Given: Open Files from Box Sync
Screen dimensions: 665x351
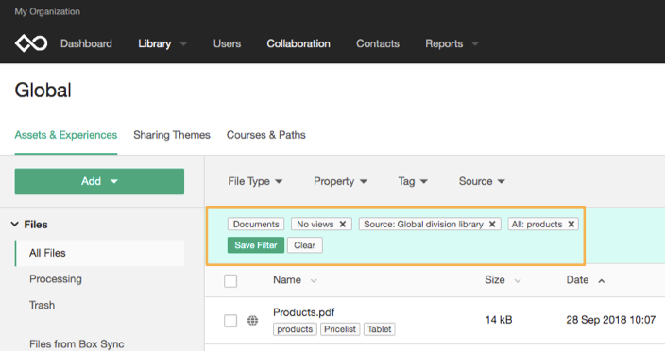Looking at the screenshot, I should [x=77, y=343].
